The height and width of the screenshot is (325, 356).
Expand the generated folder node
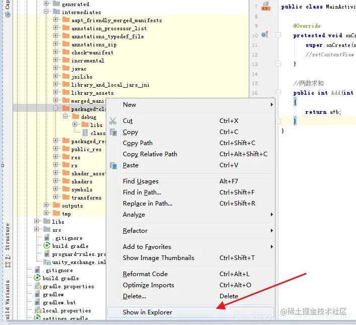click(46, 4)
